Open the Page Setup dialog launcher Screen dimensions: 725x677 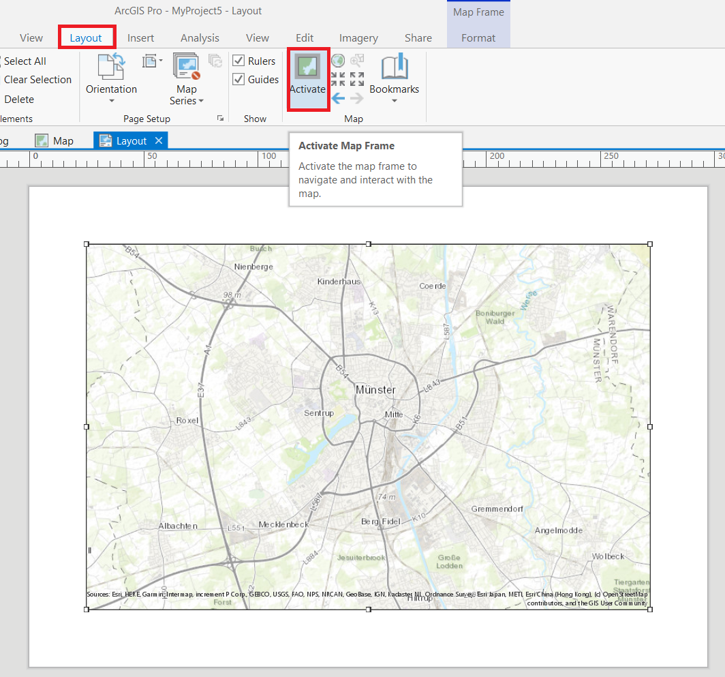point(220,118)
